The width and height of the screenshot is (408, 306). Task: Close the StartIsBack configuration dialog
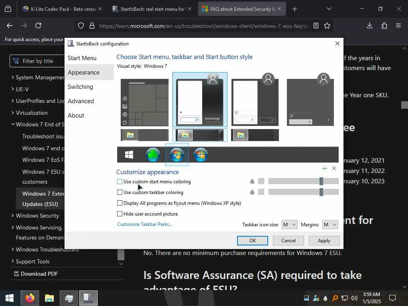pos(337,43)
